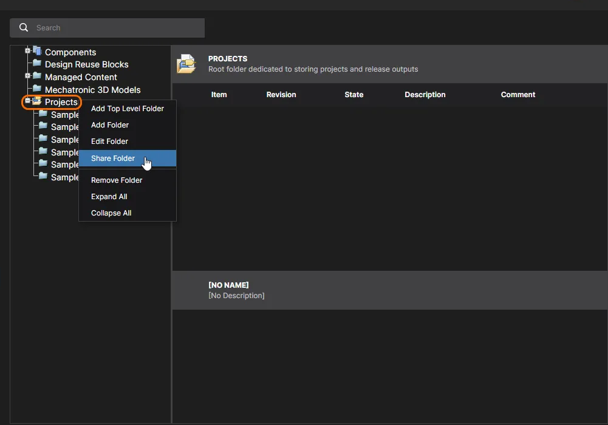
Task: Select the Design Reuse Blocks folder icon
Action: 37,64
